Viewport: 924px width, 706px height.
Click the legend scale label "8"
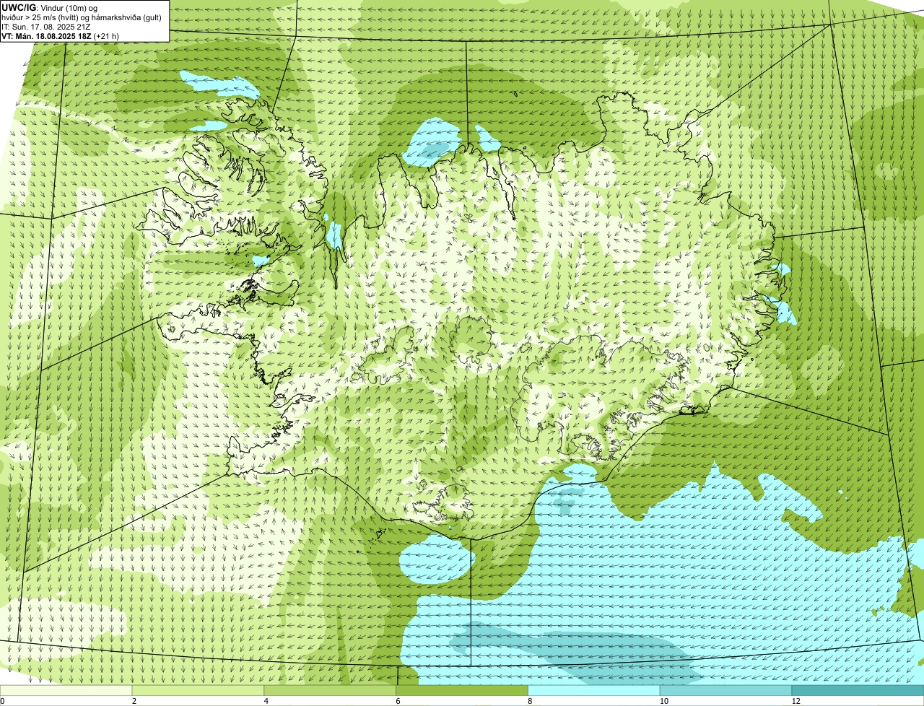[x=530, y=701]
